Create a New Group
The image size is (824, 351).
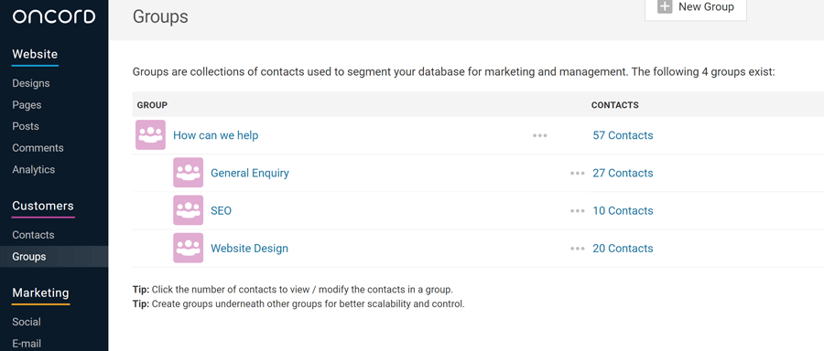(x=695, y=7)
